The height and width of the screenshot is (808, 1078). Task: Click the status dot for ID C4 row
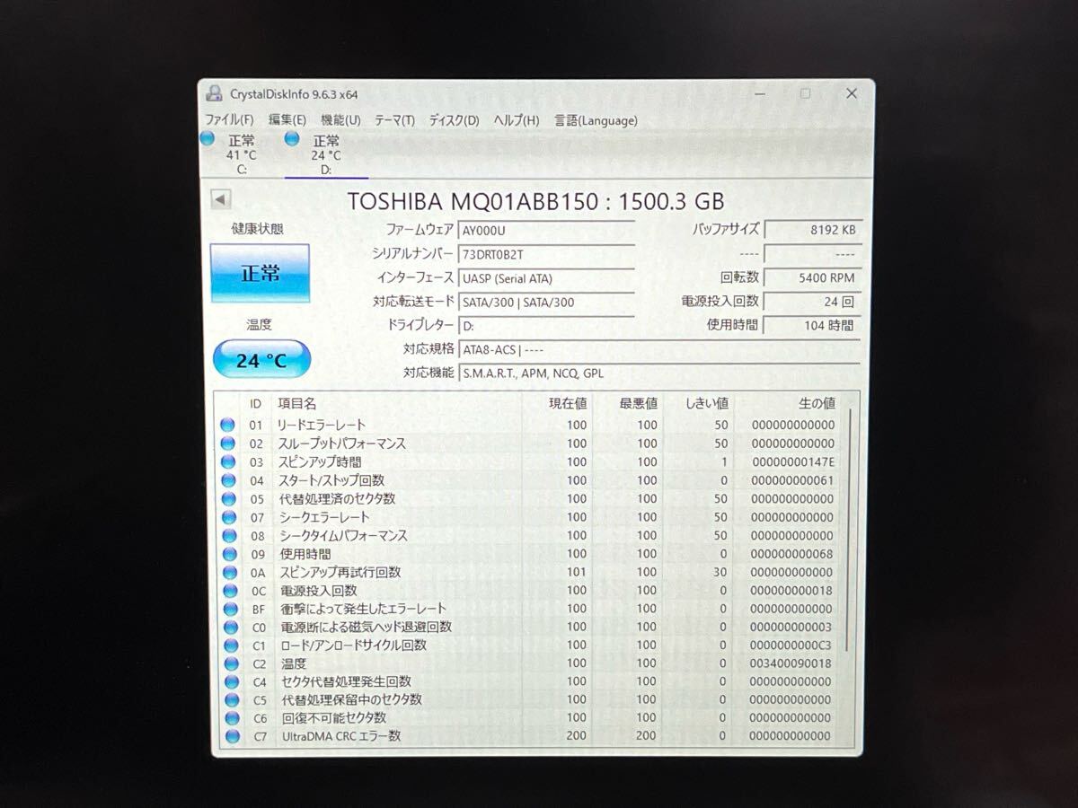(x=230, y=682)
